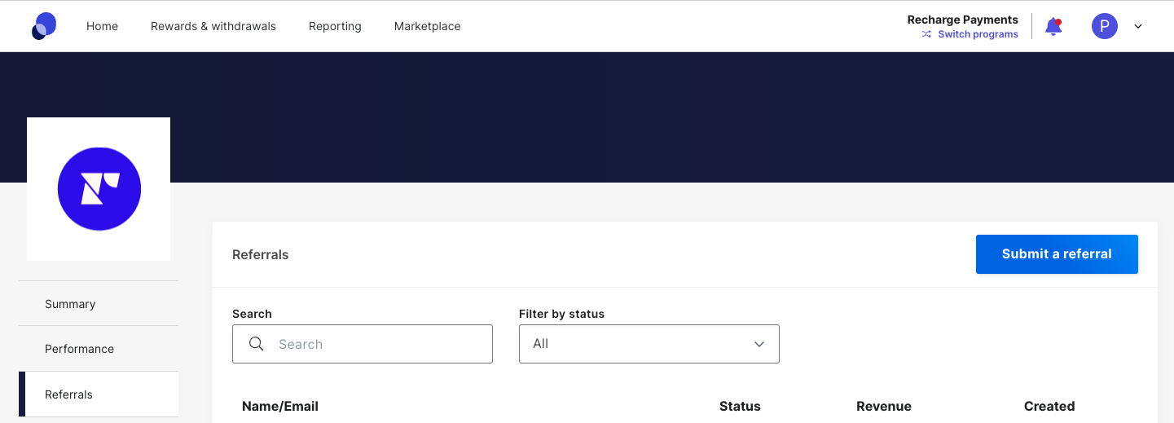The height and width of the screenshot is (423, 1174).
Task: Click the Name/Email column header
Action: coord(280,406)
